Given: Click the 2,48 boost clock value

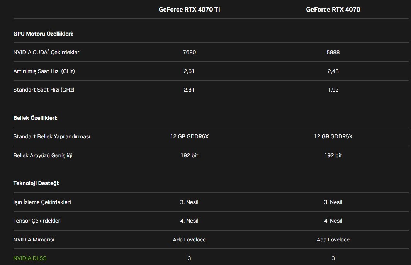Looking at the screenshot, I should pos(333,71).
